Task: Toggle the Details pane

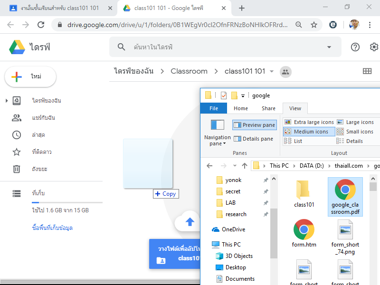Action: pos(254,139)
